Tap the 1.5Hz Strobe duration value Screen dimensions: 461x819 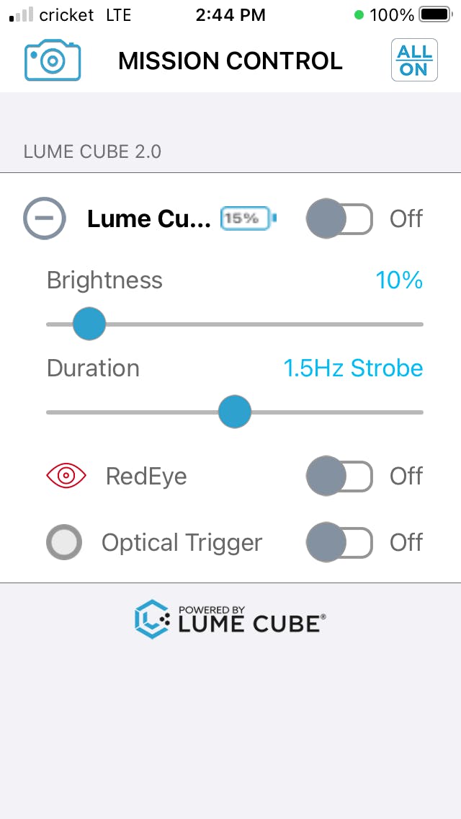pos(353,368)
